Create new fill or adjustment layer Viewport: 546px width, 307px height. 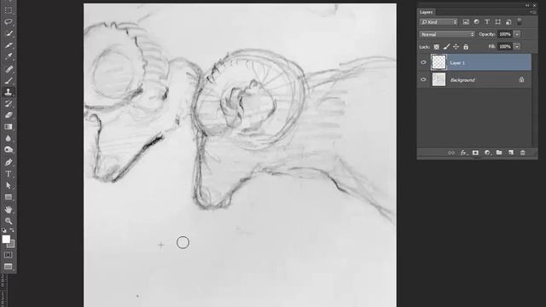coord(487,153)
